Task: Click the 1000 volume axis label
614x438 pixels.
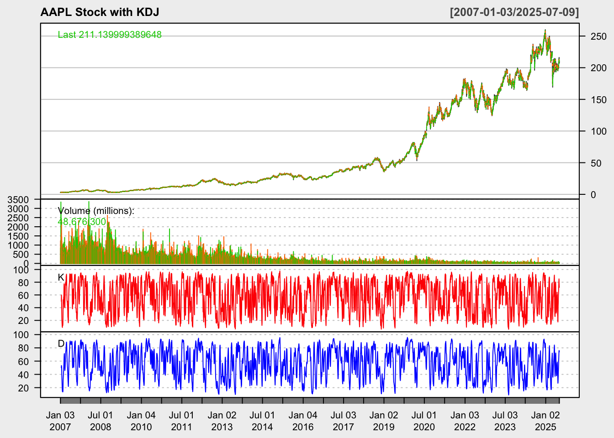Action: click(18, 245)
